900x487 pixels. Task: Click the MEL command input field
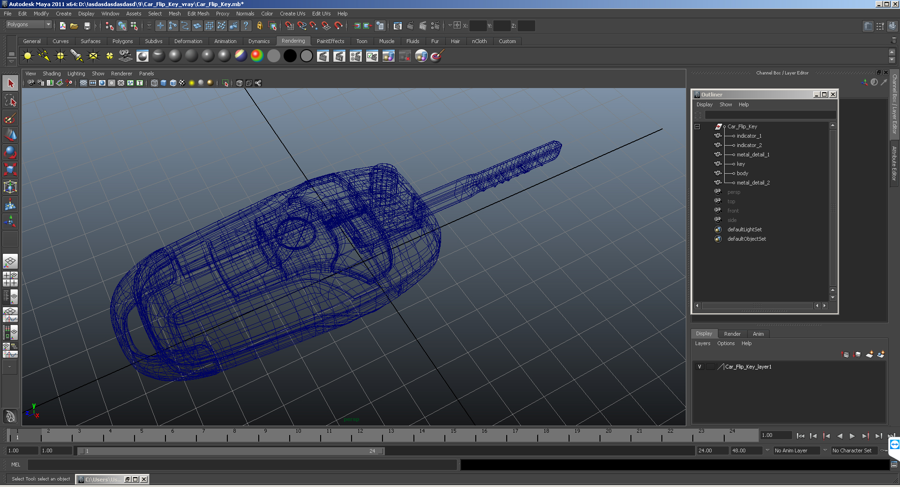point(242,465)
